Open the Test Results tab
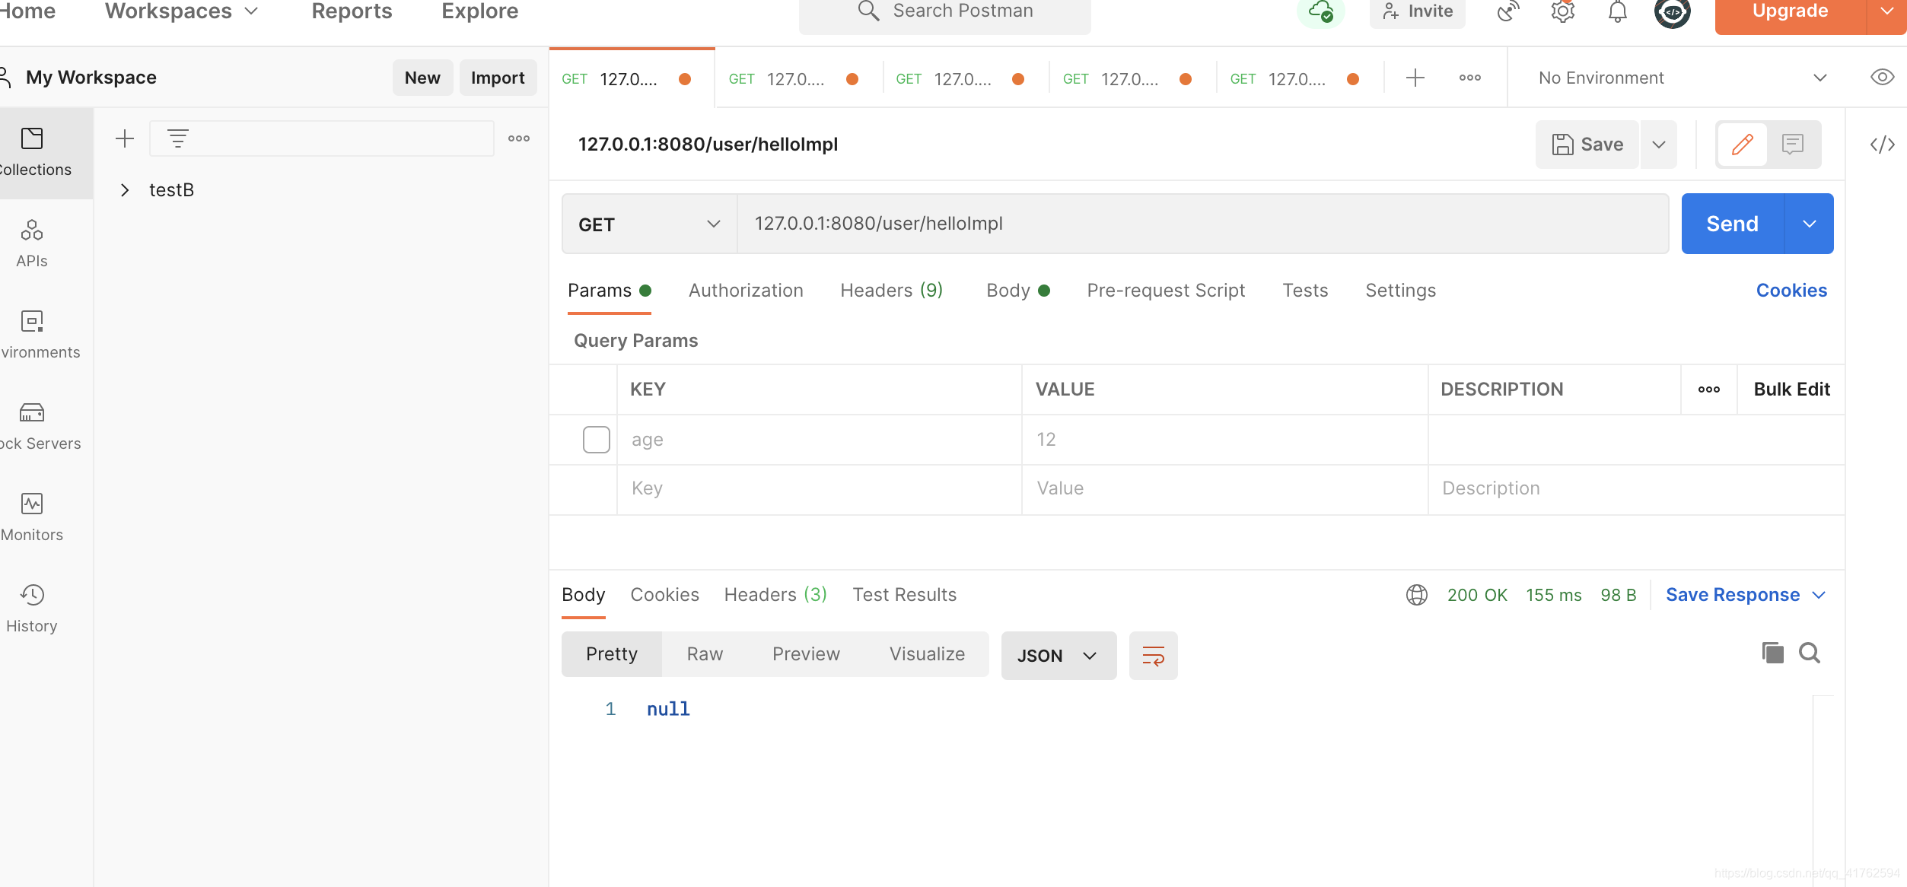Viewport: 1907px width, 887px height. tap(904, 595)
